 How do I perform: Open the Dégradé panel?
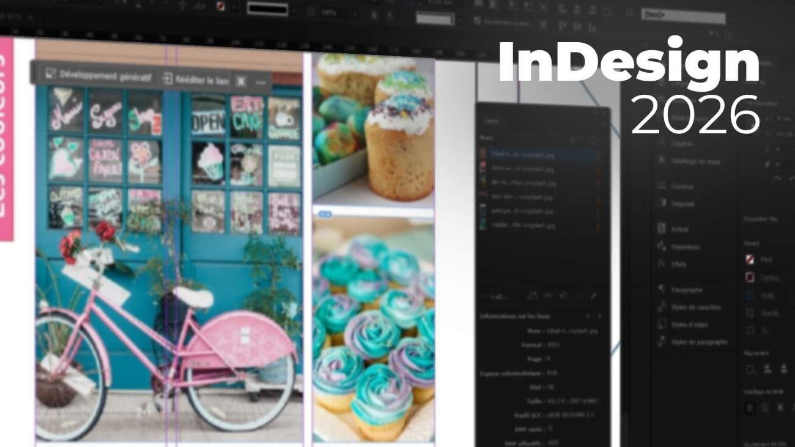pyautogui.click(x=682, y=204)
